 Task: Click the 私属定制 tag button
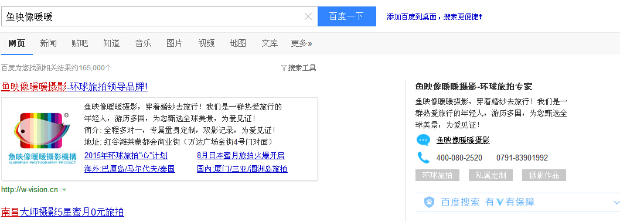coord(490,175)
